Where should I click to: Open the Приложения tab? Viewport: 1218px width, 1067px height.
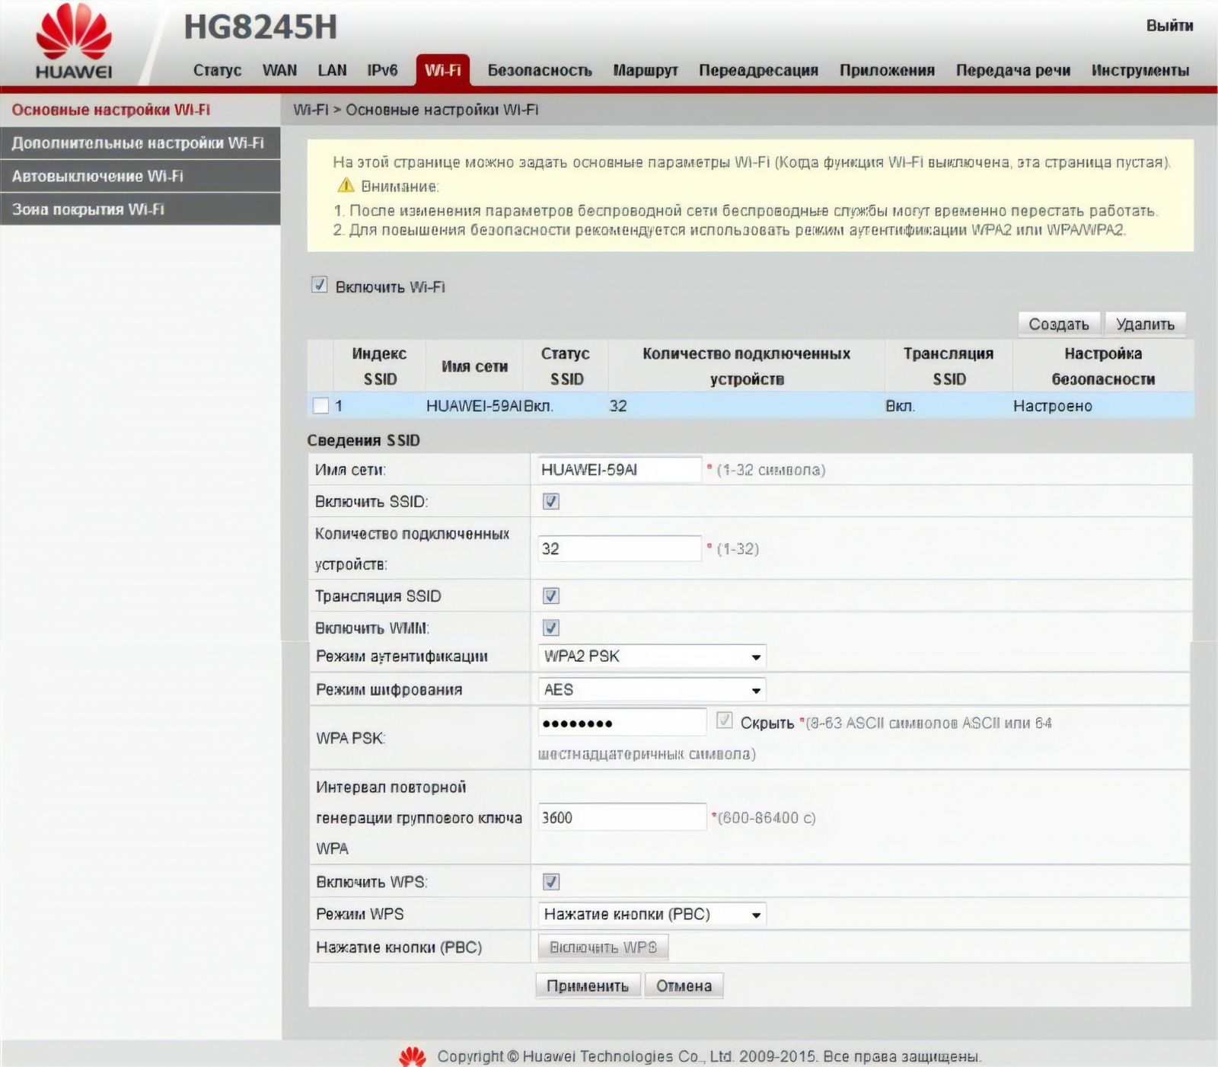[887, 70]
